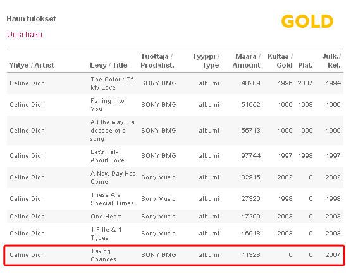Select the Falling Into You title
The image size is (346, 274).
(108, 105)
